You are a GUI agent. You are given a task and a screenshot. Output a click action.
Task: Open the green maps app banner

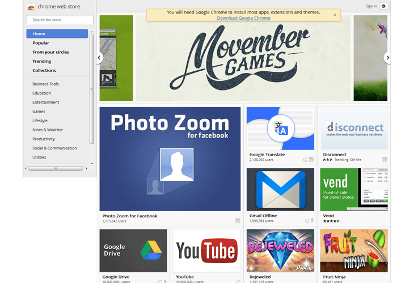pos(116,58)
